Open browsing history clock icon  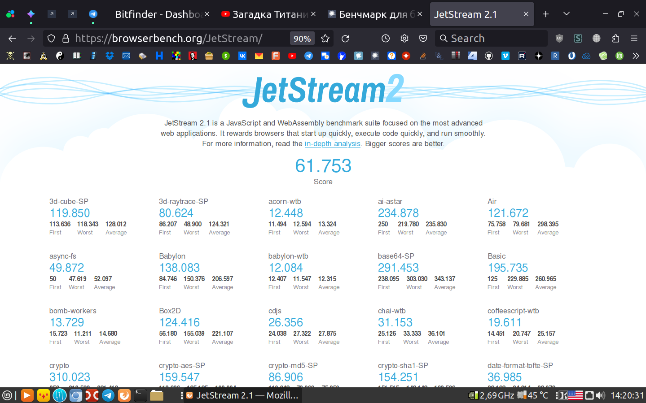tap(386, 39)
